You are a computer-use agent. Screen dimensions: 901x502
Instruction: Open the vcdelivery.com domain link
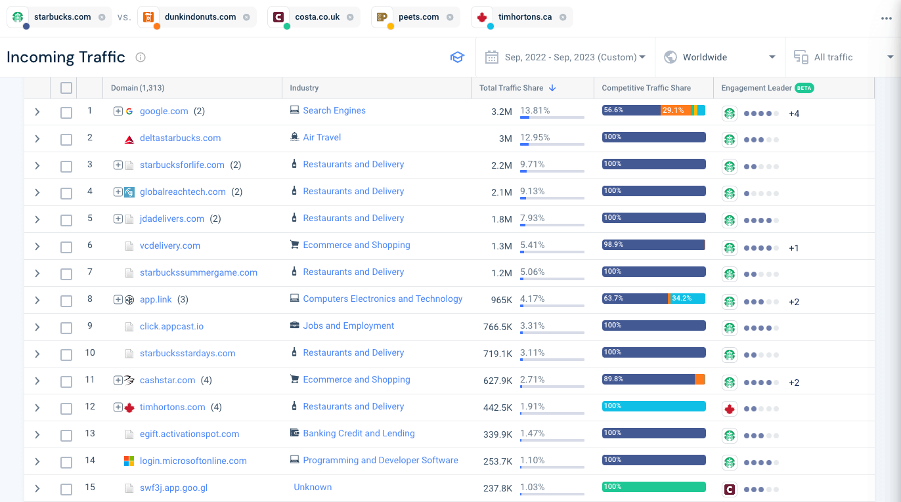pyautogui.click(x=170, y=246)
